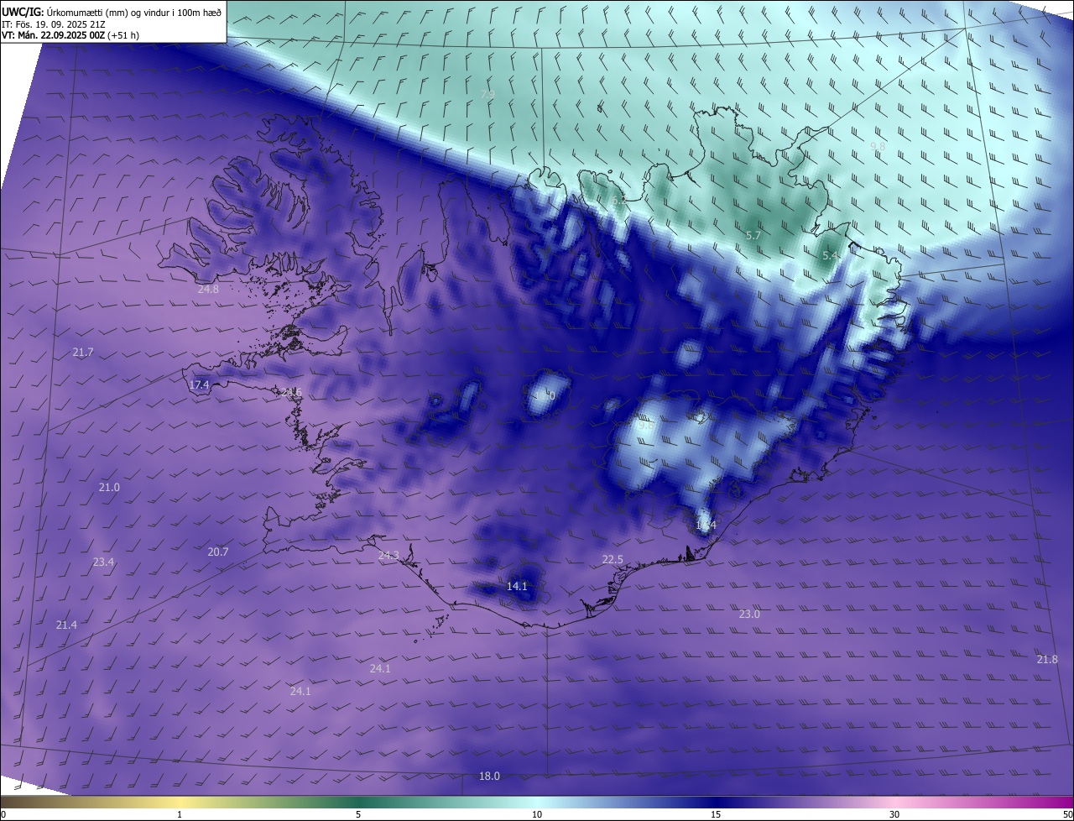This screenshot has height=821, width=1074.
Task: Select the 21.0 value label
Action: pos(109,488)
